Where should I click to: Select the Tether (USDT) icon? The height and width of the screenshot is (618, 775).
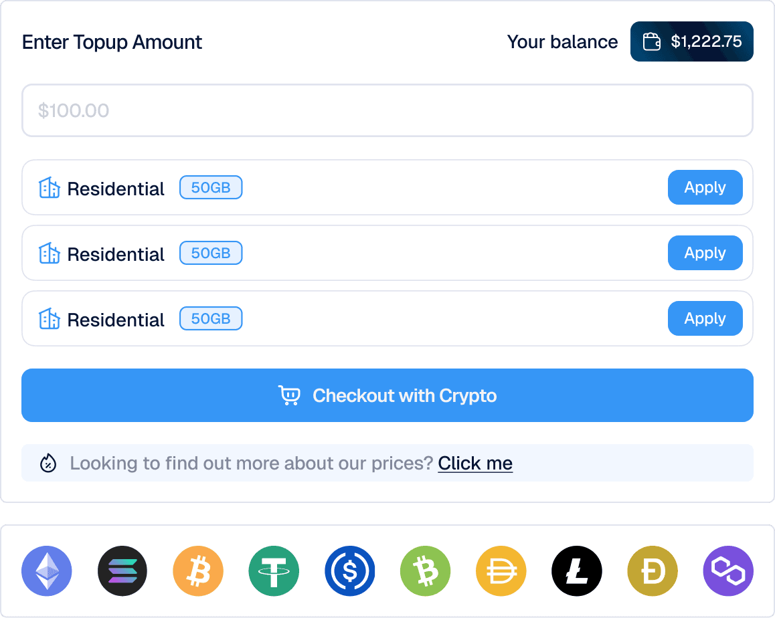274,571
